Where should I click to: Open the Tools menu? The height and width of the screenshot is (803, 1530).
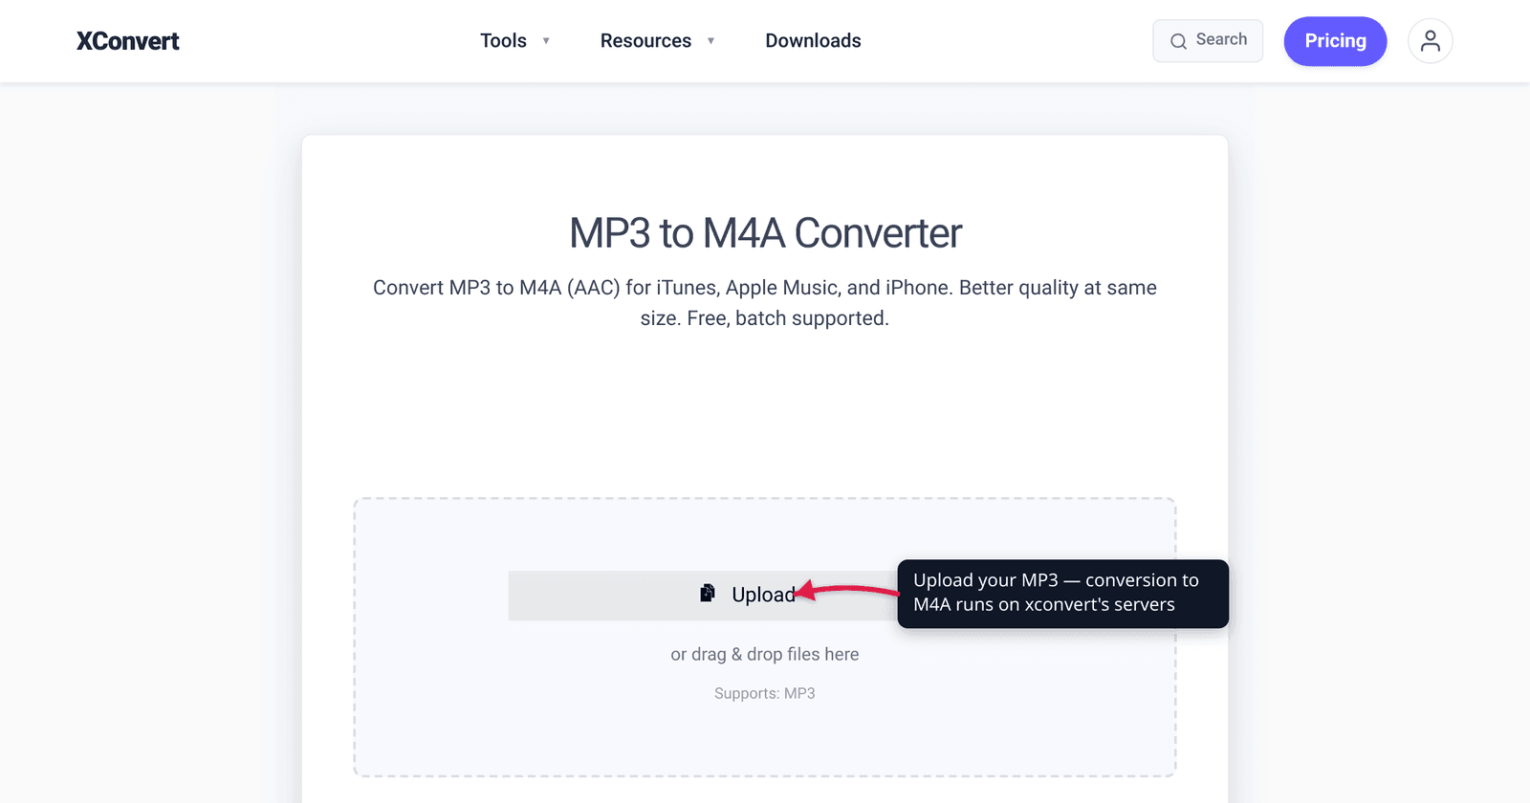click(503, 41)
